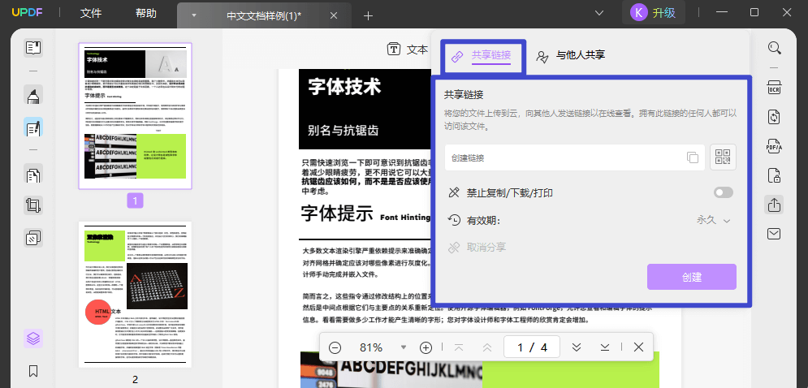
Task: Zoom in with the plus icon
Action: coord(426,347)
